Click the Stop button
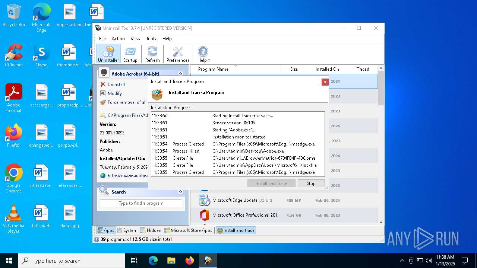Image resolution: width=477 pixels, height=268 pixels. (x=311, y=184)
